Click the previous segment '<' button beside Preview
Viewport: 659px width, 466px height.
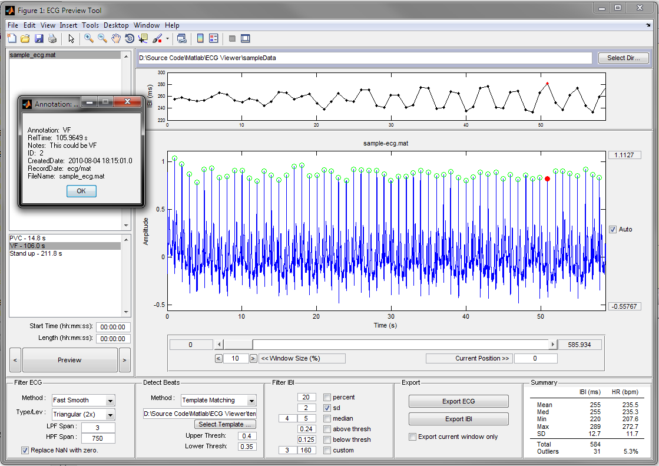(x=15, y=360)
